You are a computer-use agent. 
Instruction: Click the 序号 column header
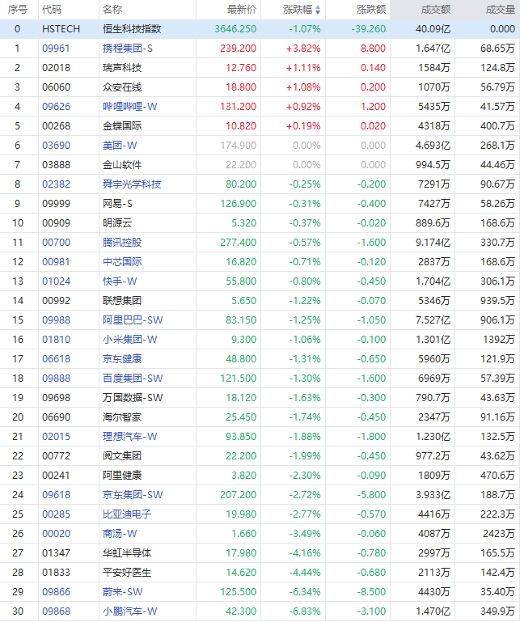click(18, 10)
